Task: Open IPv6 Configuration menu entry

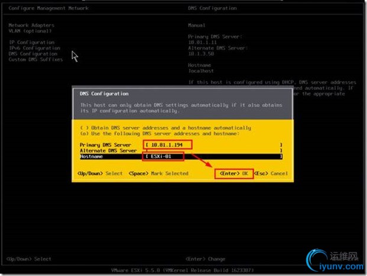Action: tap(34, 48)
